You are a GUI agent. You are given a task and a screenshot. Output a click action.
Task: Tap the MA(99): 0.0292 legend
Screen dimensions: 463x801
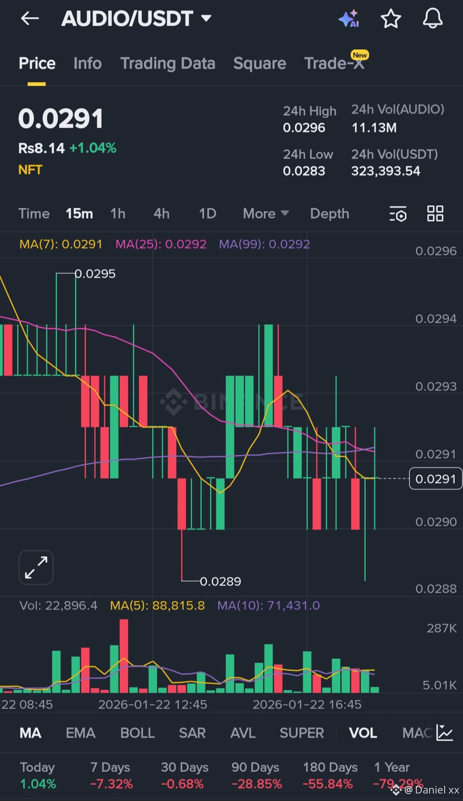point(265,244)
